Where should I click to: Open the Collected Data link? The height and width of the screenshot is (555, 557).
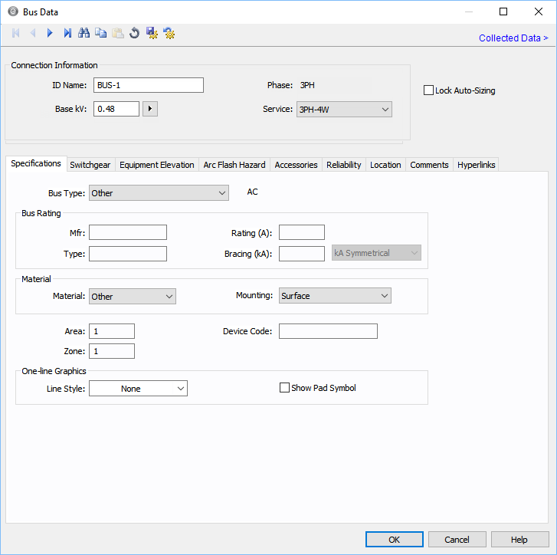513,38
